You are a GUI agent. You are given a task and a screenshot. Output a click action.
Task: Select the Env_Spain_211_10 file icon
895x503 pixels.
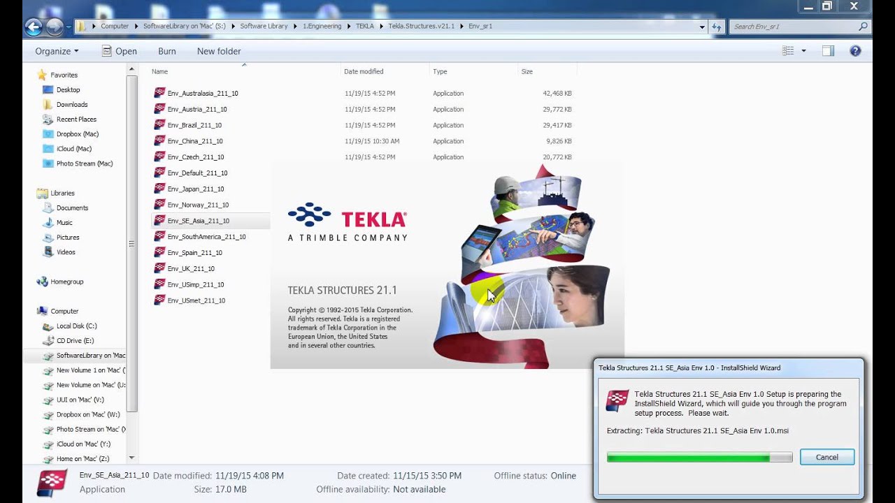pyautogui.click(x=159, y=253)
